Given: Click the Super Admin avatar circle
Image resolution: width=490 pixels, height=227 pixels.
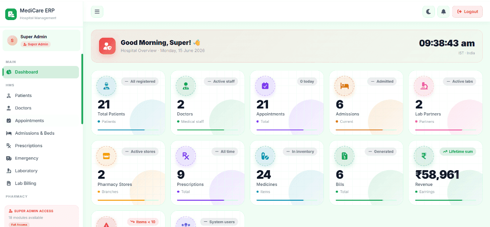Looking at the screenshot, I should tap(12, 40).
